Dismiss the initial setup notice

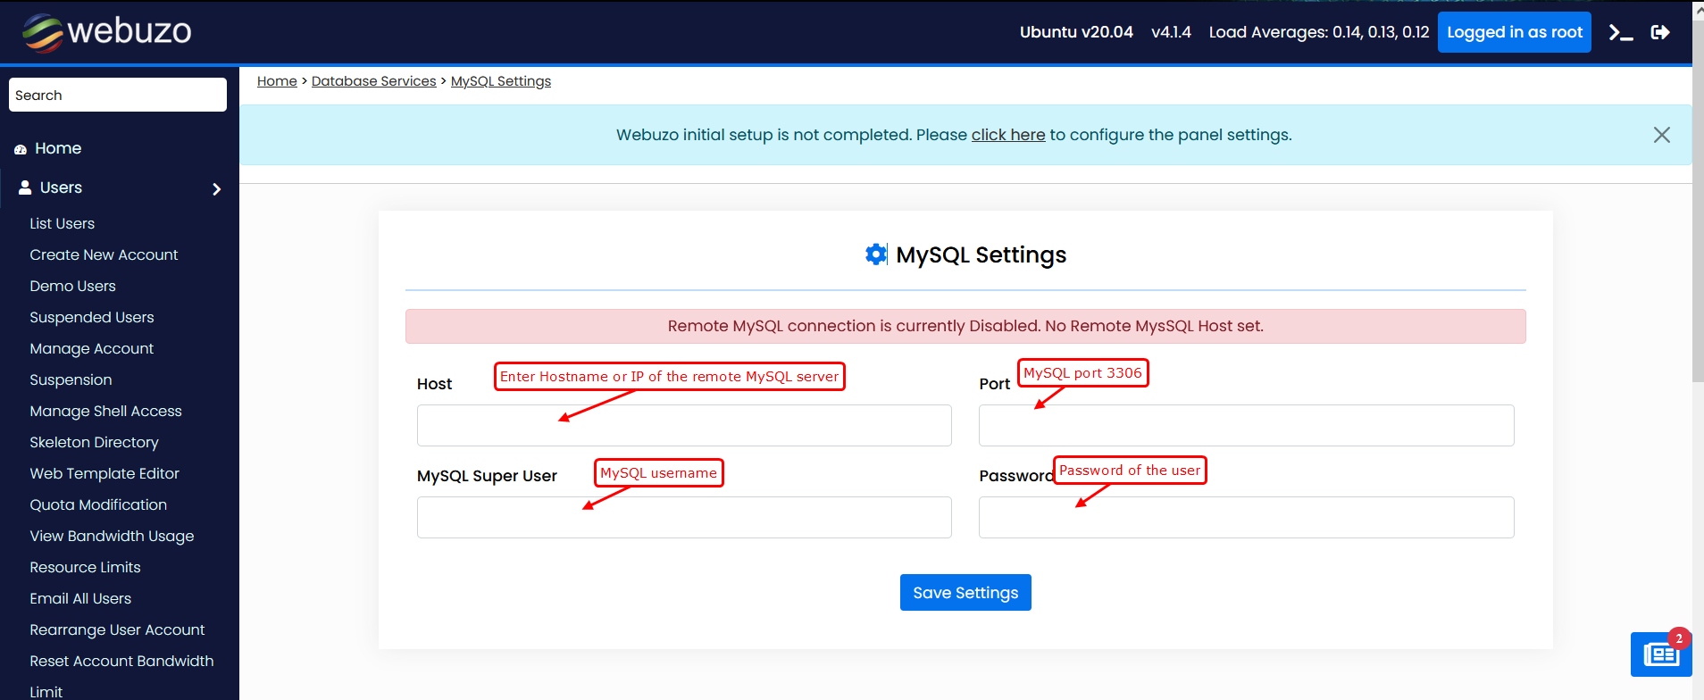click(x=1661, y=135)
